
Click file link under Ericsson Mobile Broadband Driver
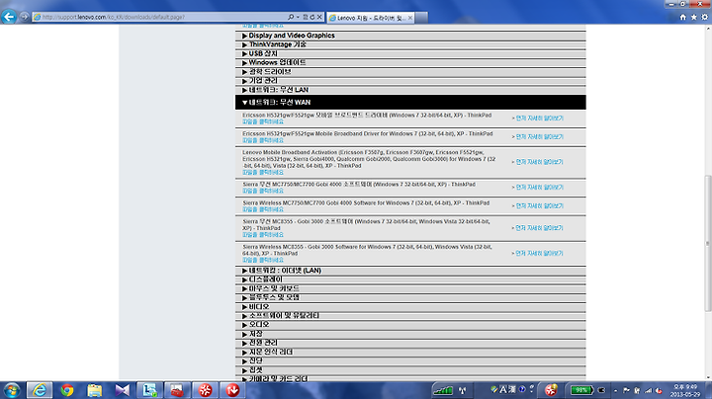(263, 140)
